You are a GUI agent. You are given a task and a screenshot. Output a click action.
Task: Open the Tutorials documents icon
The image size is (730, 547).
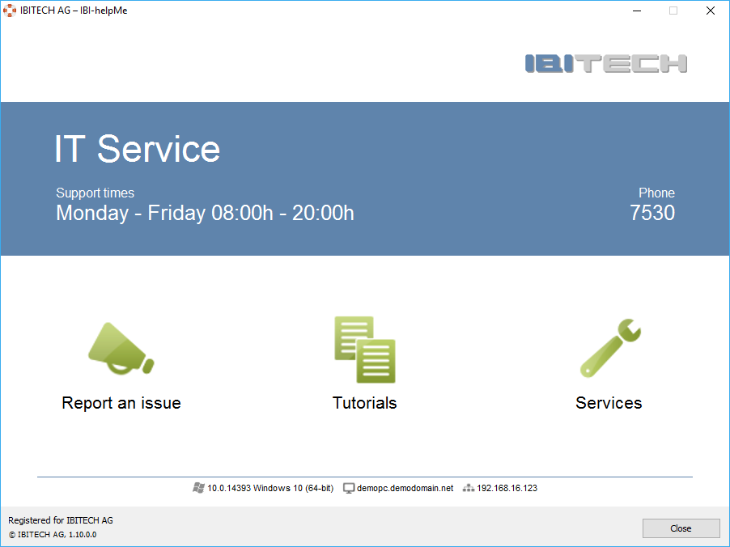(x=364, y=349)
